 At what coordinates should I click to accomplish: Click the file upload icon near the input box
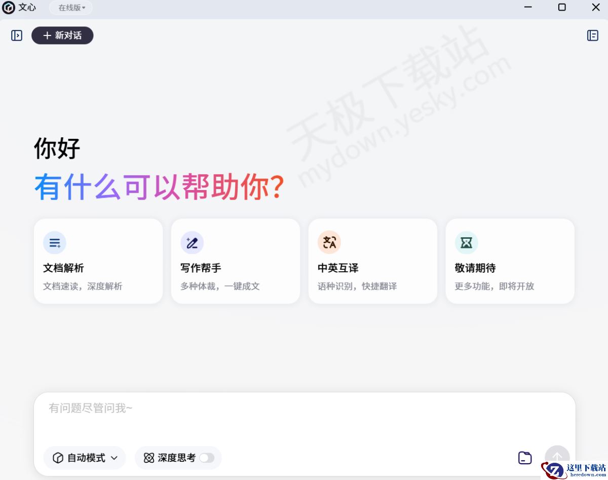525,457
